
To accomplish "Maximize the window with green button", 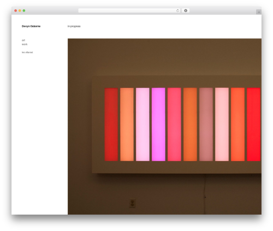I will coord(24,10).
